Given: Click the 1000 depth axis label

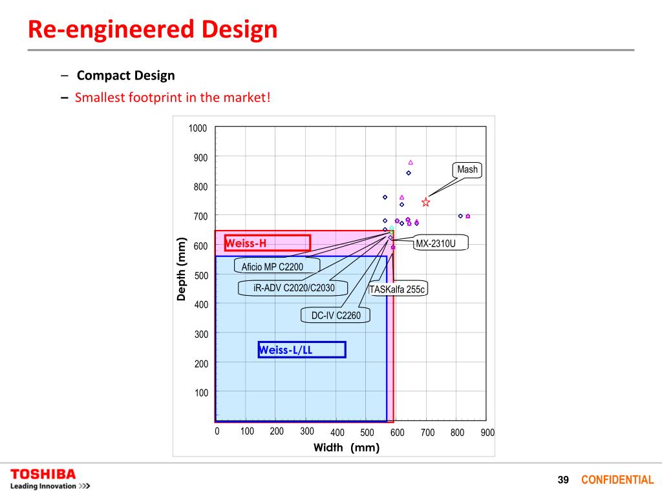Looking at the screenshot, I should pyautogui.click(x=198, y=129).
